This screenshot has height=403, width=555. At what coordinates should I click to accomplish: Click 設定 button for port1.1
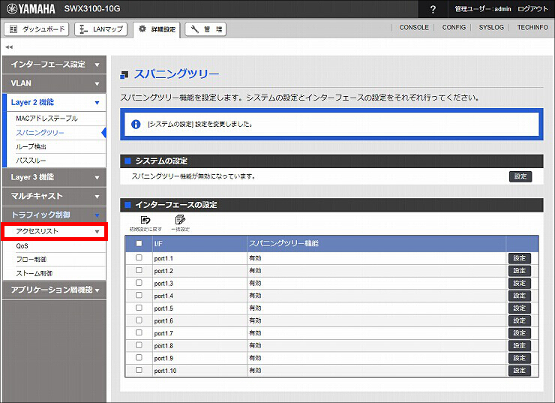tap(520, 258)
